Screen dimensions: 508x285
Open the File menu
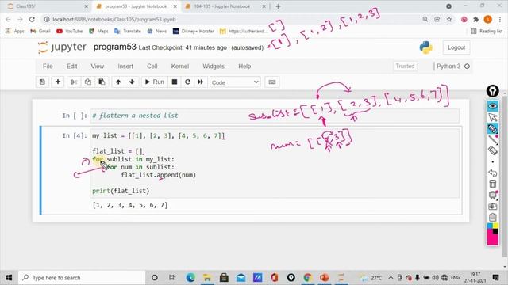48,66
